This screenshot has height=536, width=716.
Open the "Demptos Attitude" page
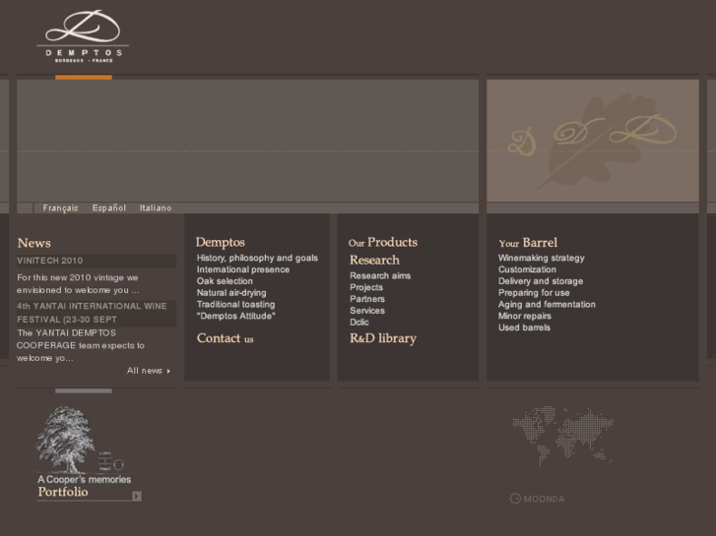pos(236,316)
